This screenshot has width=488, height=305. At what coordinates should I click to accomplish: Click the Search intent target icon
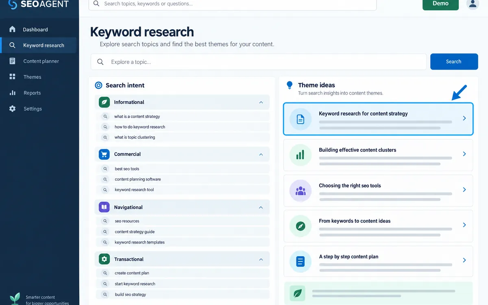98,85
